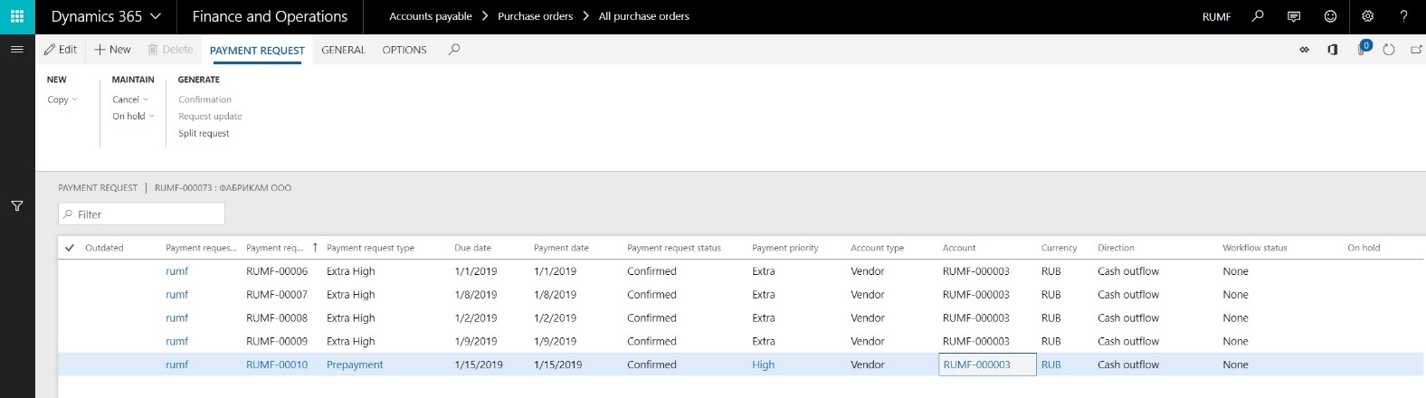Refresh the page with the refresh icon
The image size is (1426, 398).
[x=1389, y=50]
